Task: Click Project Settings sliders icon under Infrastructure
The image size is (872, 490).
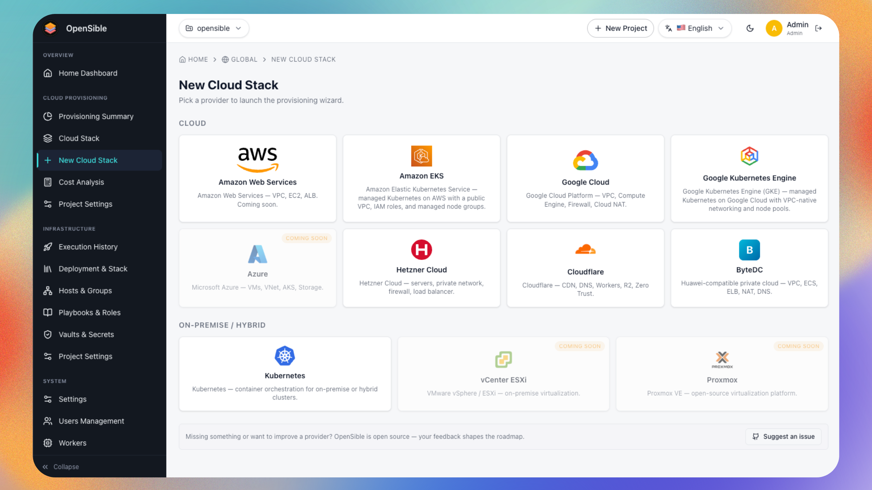Action: pyautogui.click(x=48, y=356)
